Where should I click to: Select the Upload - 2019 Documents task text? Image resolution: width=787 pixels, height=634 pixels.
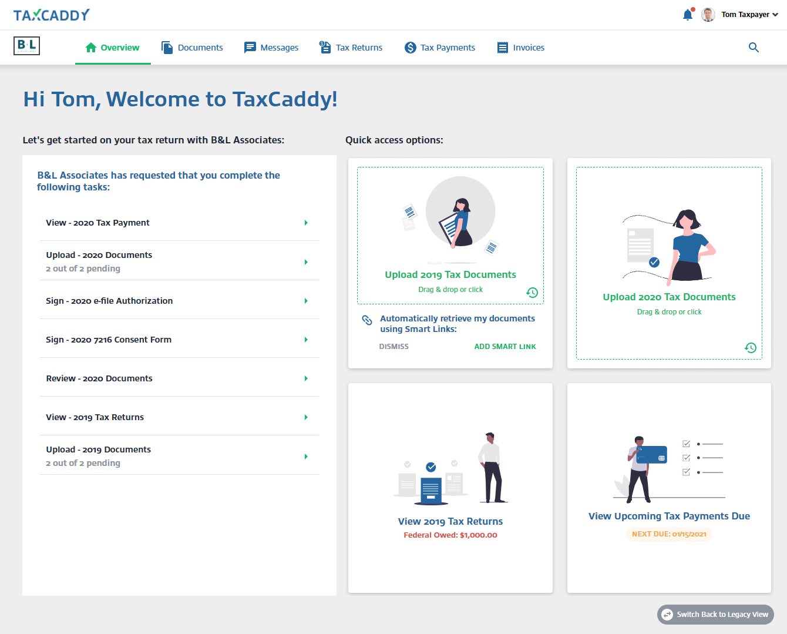pyautogui.click(x=98, y=449)
